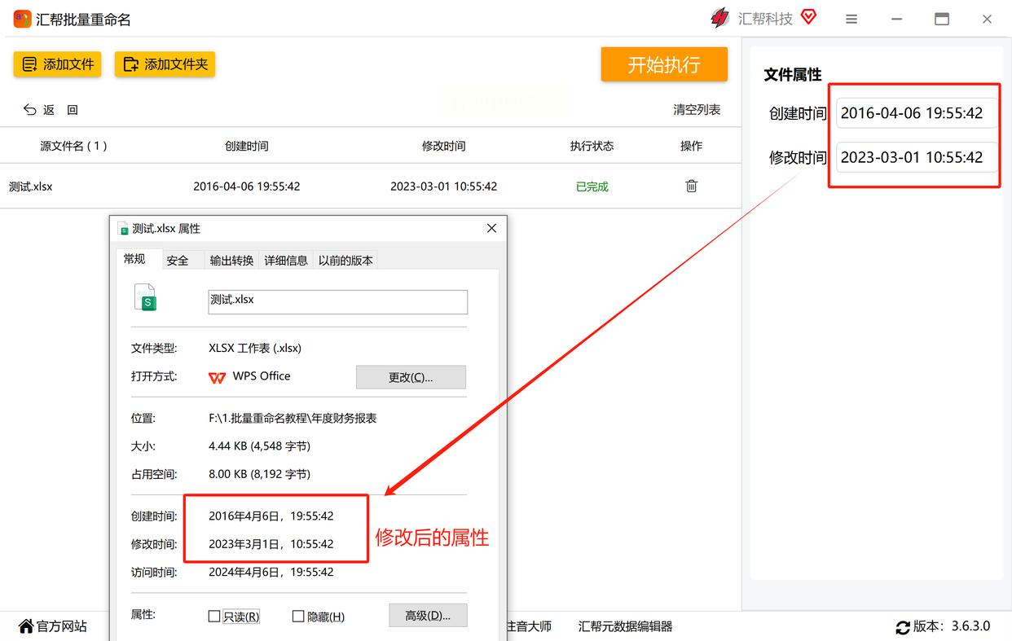Click the 添加文件 button
1012x641 pixels.
[57, 64]
